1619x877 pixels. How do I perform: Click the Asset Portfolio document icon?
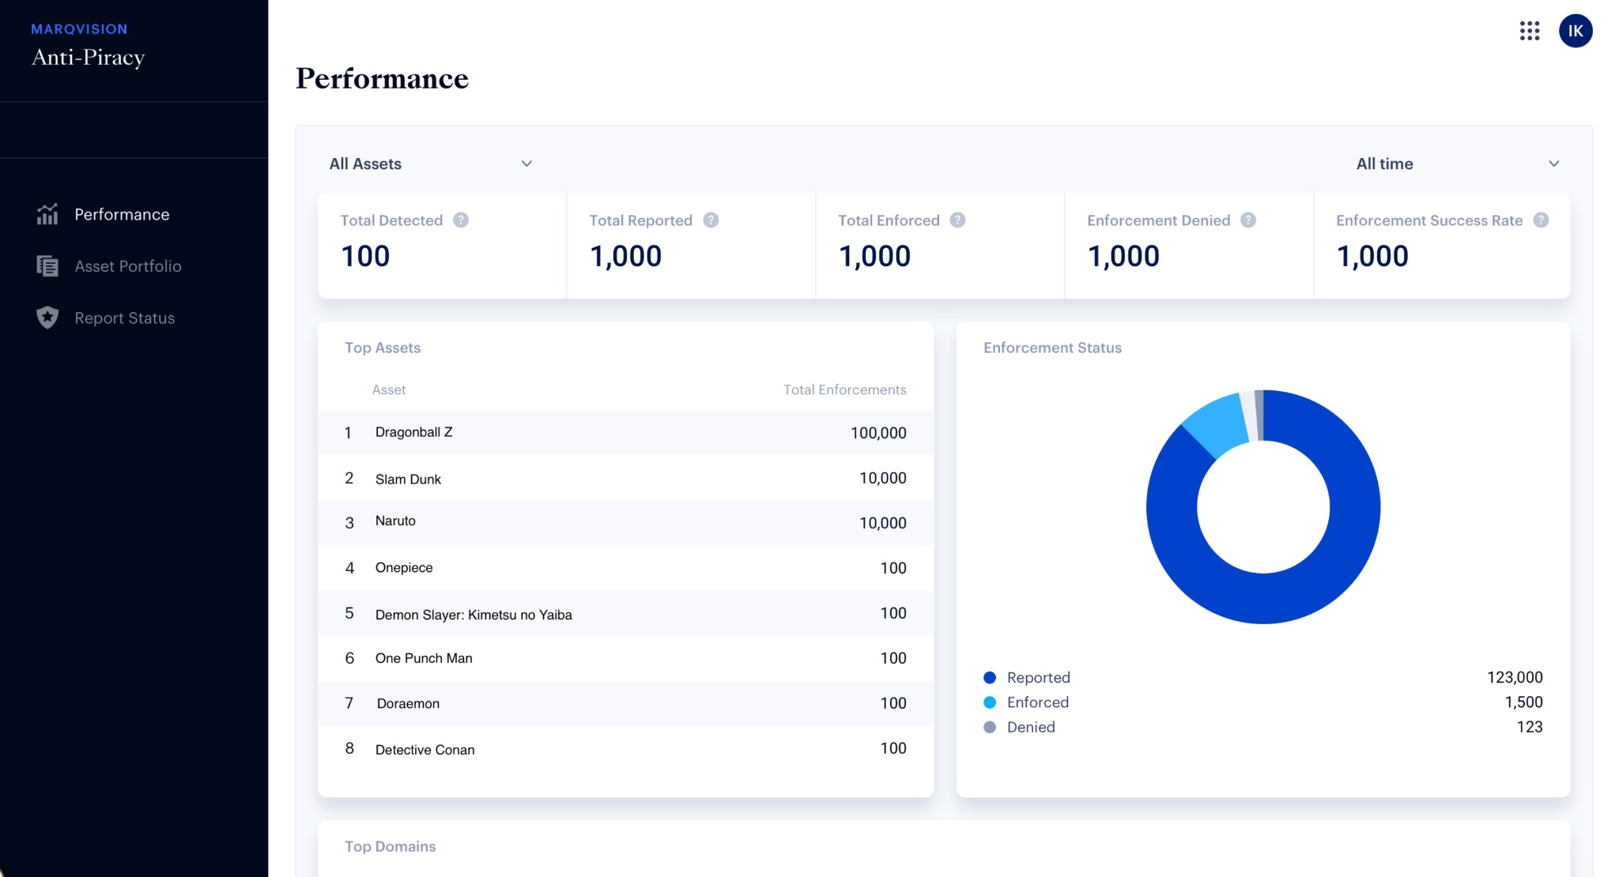coord(47,266)
